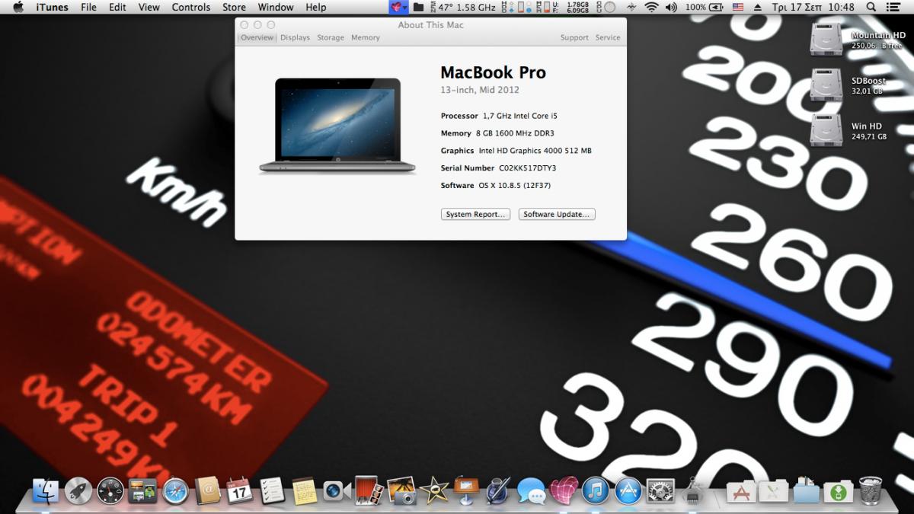Open the Support link
Image resolution: width=914 pixels, height=514 pixels.
pos(574,37)
